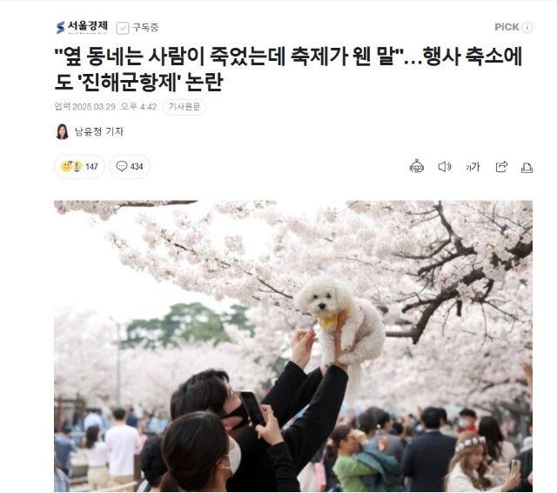Image resolution: width=557 pixels, height=493 pixels.
Task: Open the share article icon
Action: pos(501,166)
